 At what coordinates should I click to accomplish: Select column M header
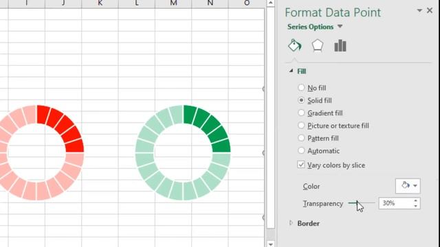(173, 3)
